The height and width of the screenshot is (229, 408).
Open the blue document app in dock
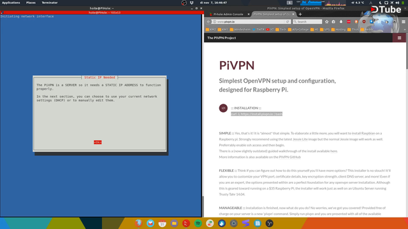click(x=258, y=223)
